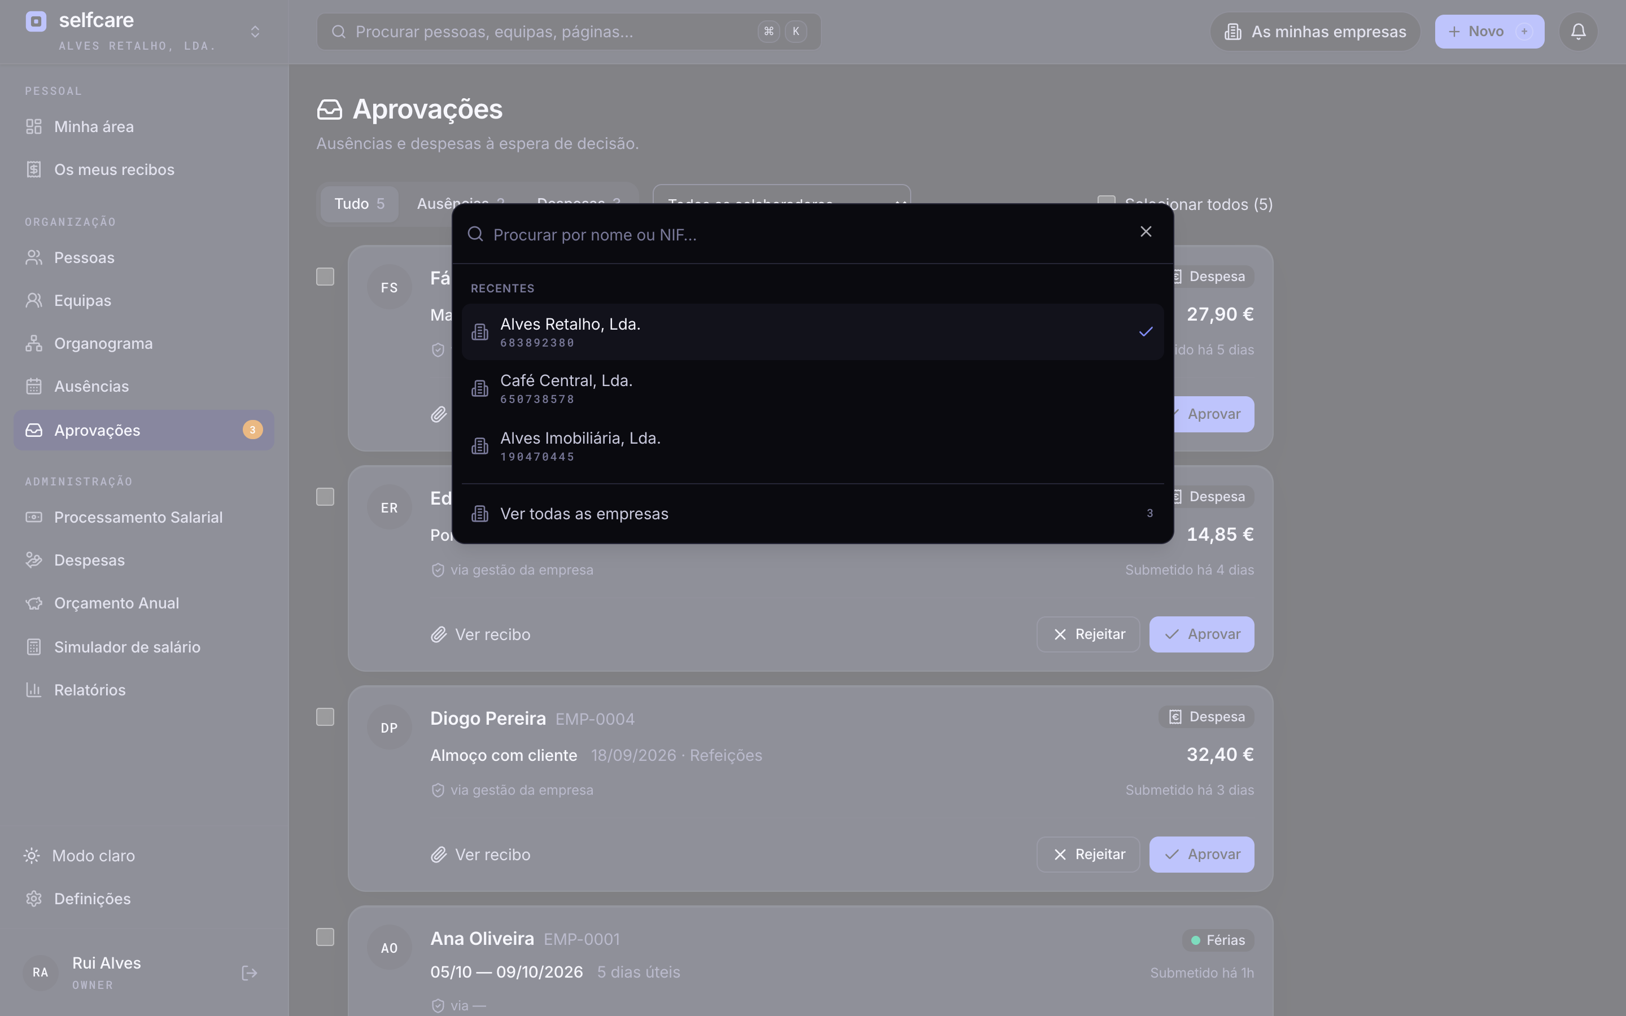Approve Diogo Pereira's expense
Screen dimensions: 1626x1016
[x=1201, y=855]
